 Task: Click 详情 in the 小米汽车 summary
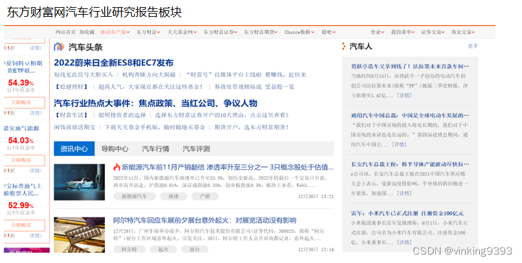pos(404,242)
